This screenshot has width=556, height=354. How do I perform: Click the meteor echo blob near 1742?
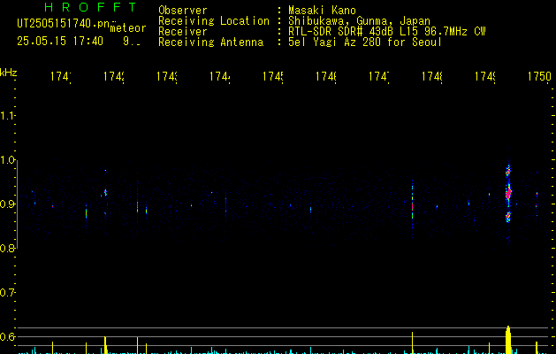click(105, 192)
